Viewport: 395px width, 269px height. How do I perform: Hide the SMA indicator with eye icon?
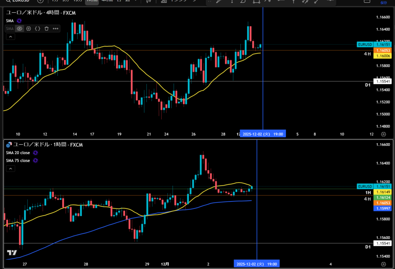point(20,29)
